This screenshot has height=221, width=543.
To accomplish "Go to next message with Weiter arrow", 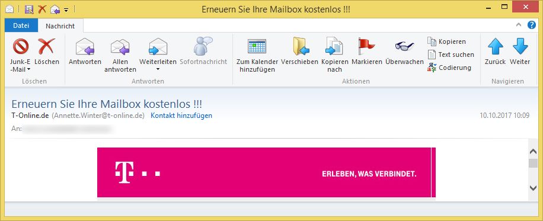I will [520, 46].
